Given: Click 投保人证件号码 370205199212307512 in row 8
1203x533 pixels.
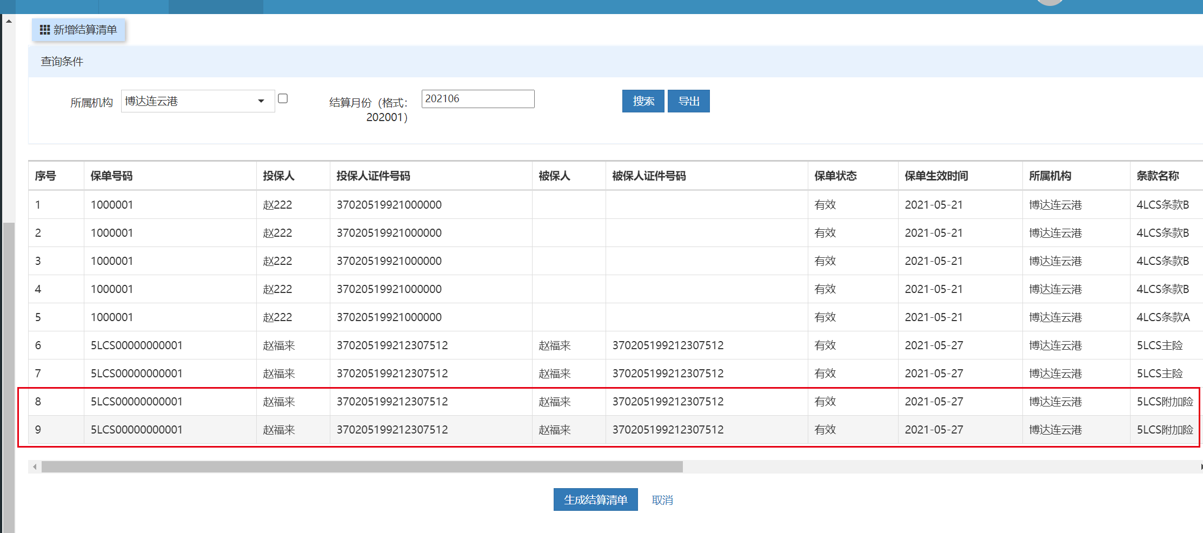Looking at the screenshot, I should click(393, 402).
